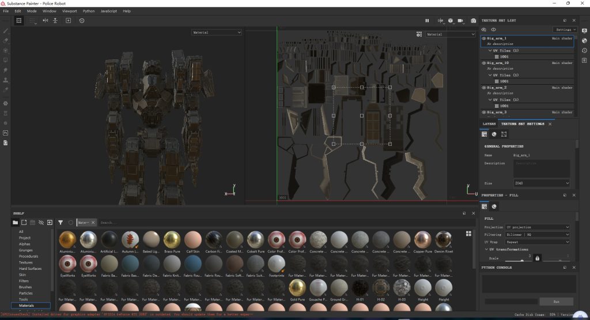Select the Paint brush tool in left toolbar

point(6,31)
